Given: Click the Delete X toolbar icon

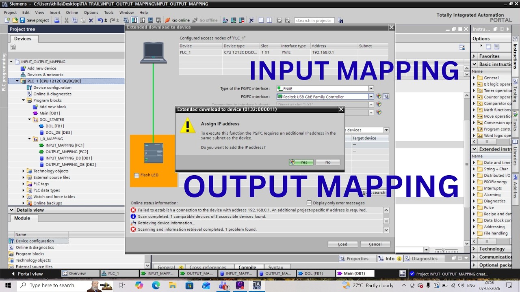Looking at the screenshot, I should 91,20.
